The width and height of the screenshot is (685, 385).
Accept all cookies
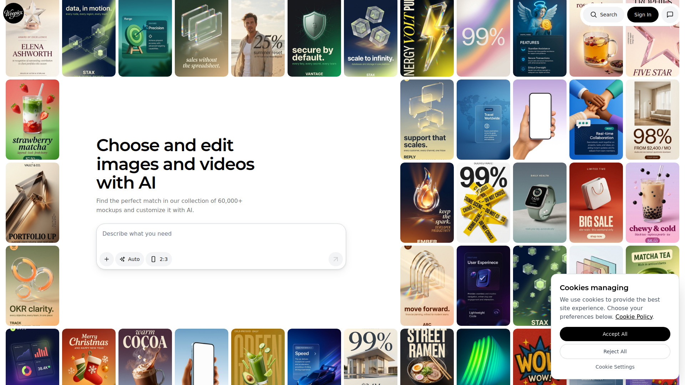point(615,334)
